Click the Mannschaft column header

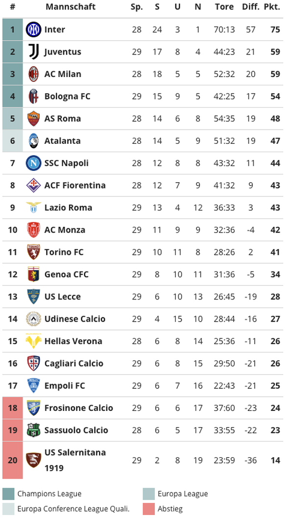click(x=71, y=7)
